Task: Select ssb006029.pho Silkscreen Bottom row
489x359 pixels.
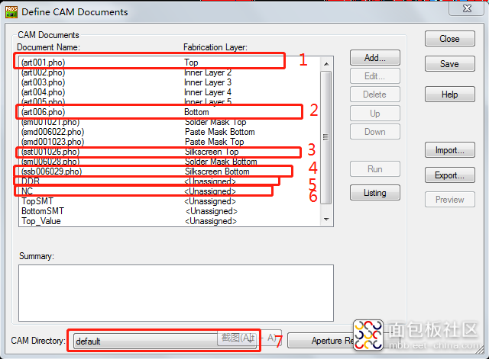Action: pos(170,171)
